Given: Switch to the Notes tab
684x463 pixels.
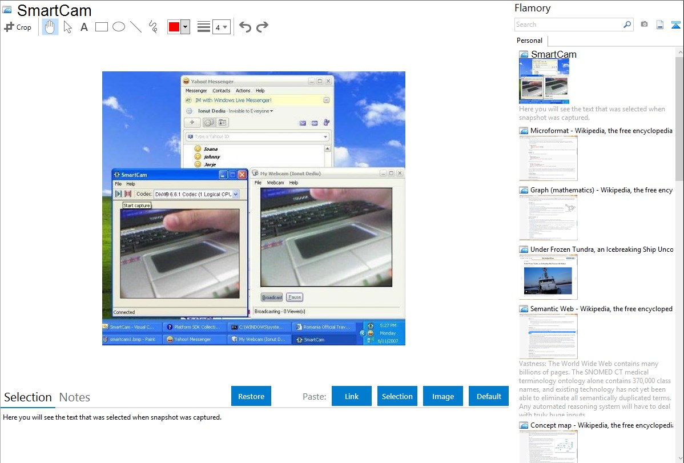Looking at the screenshot, I should point(75,397).
